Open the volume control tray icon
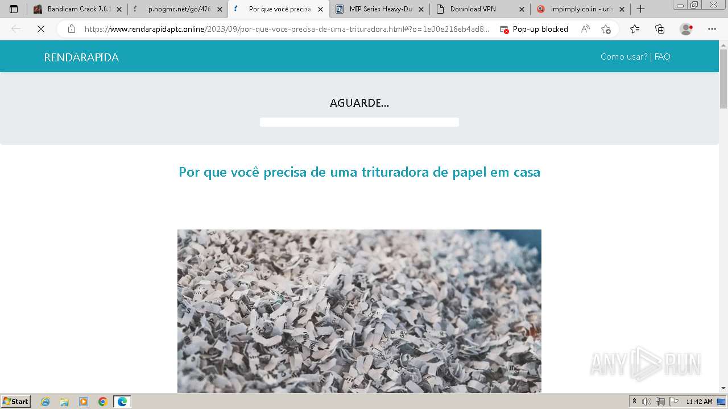The image size is (728, 409). point(646,402)
